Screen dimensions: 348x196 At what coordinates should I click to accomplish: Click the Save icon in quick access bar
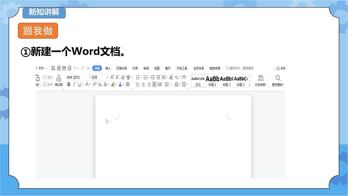53,68
